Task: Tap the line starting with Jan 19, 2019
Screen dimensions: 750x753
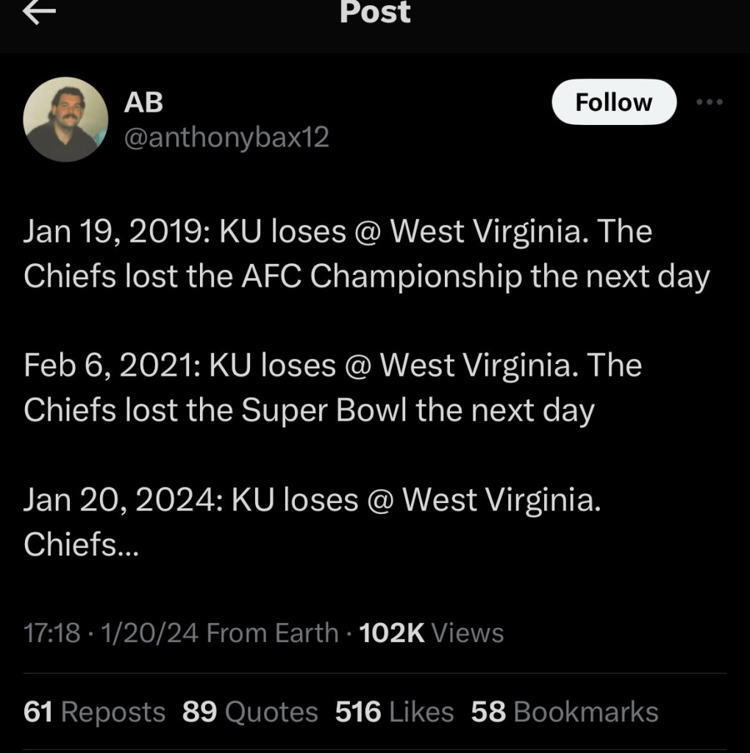Action: point(337,232)
